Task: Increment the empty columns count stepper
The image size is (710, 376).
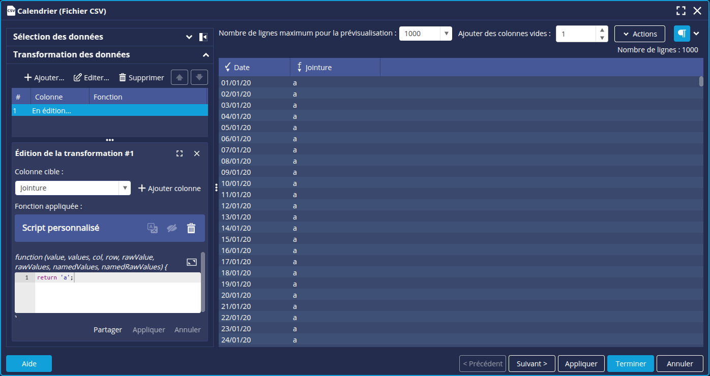Action: coord(602,30)
